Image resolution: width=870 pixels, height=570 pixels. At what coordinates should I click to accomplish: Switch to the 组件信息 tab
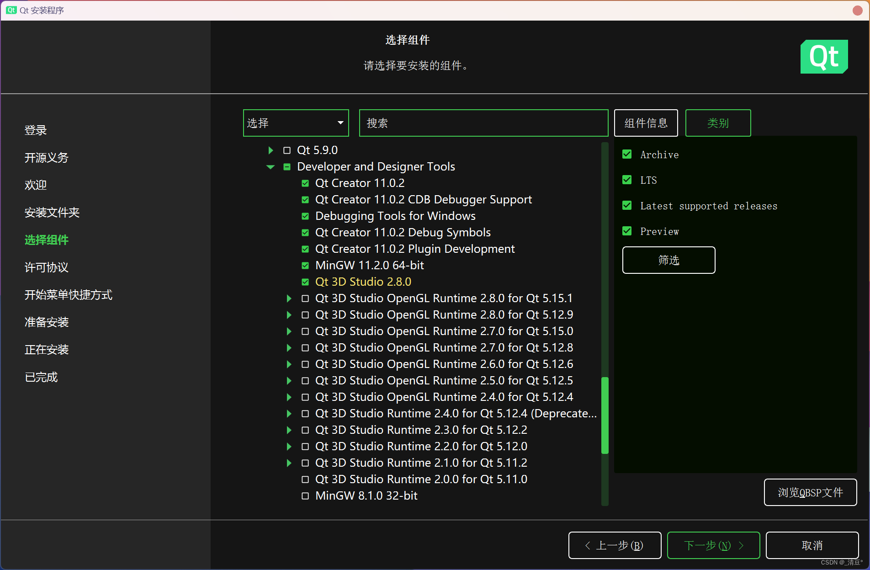(646, 123)
